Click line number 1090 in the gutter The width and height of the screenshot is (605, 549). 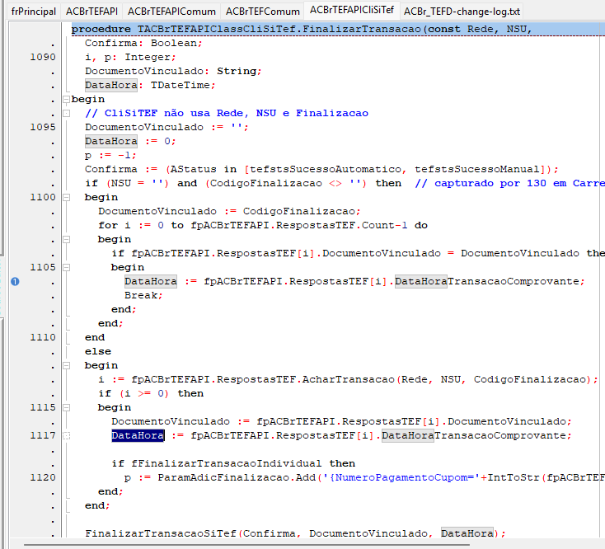click(43, 57)
